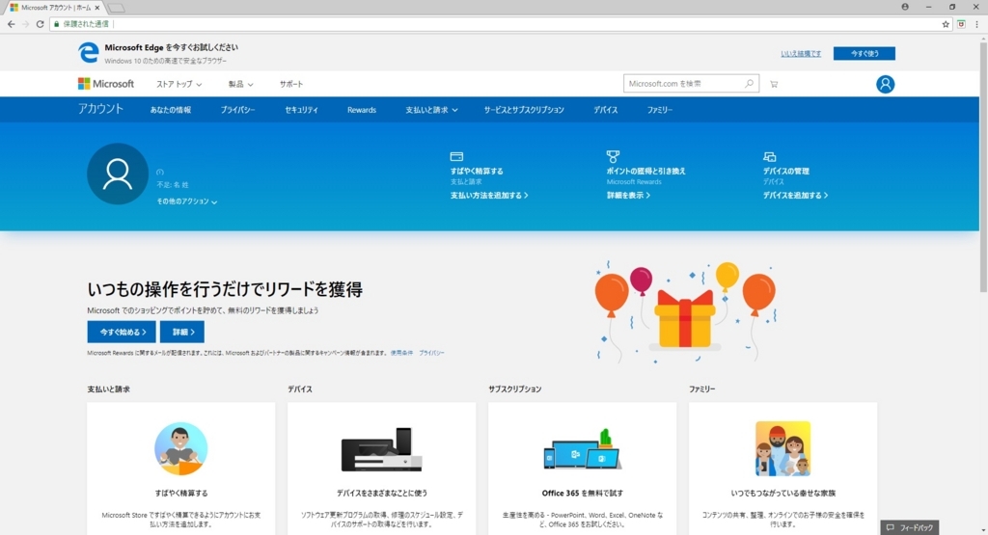Viewport: 988px width, 535px height.
Task: Click the secure lock icon in address bar
Action: (57, 24)
